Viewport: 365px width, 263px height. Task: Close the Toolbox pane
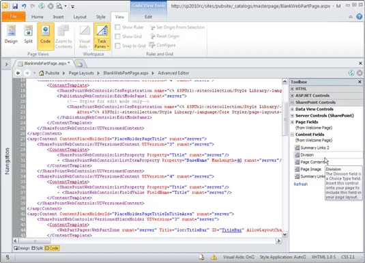point(360,82)
